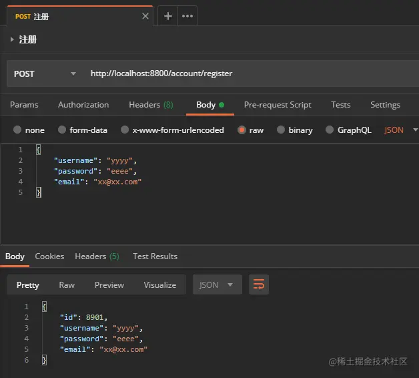The image size is (419, 378).
Task: Open the response JSON format dropdown
Action: pos(218,285)
